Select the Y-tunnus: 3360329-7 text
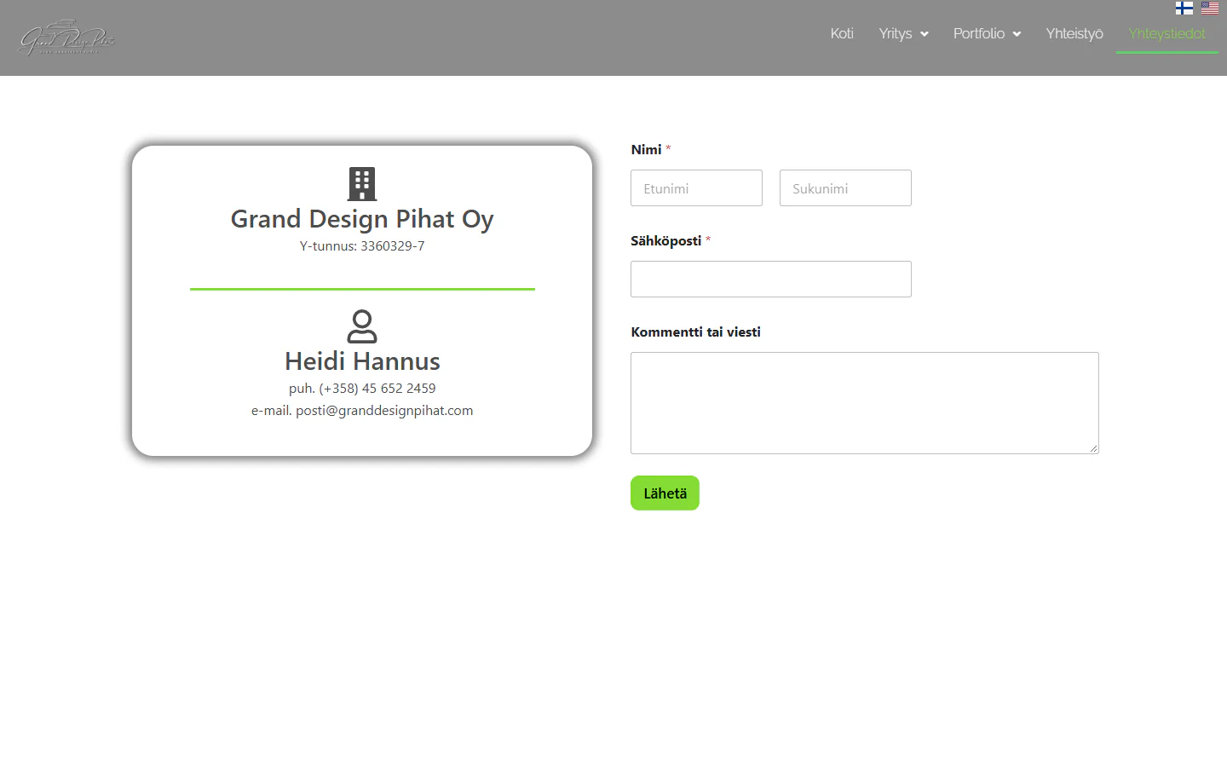Viewport: 1227px width, 767px height. 362,246
